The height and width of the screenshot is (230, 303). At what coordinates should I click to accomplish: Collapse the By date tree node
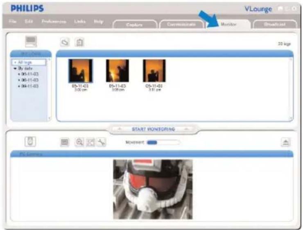(x=15, y=68)
